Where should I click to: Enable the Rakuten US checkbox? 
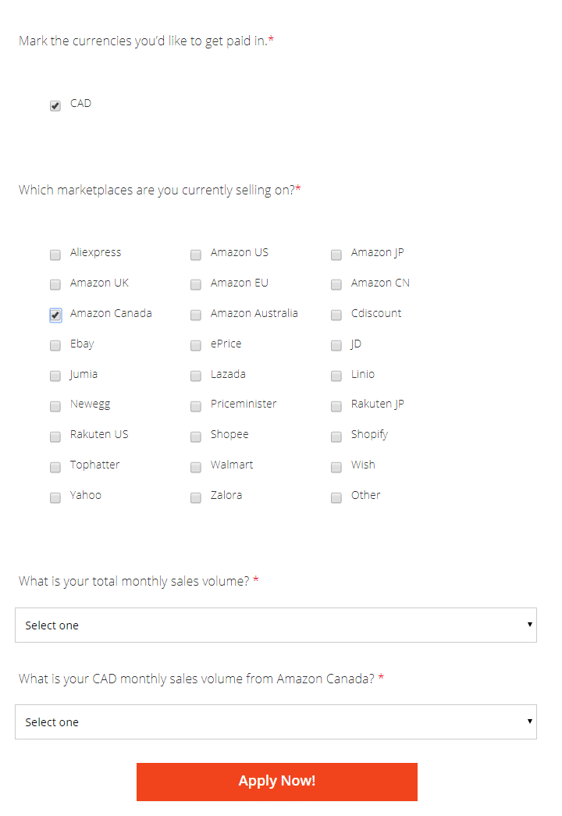(55, 436)
